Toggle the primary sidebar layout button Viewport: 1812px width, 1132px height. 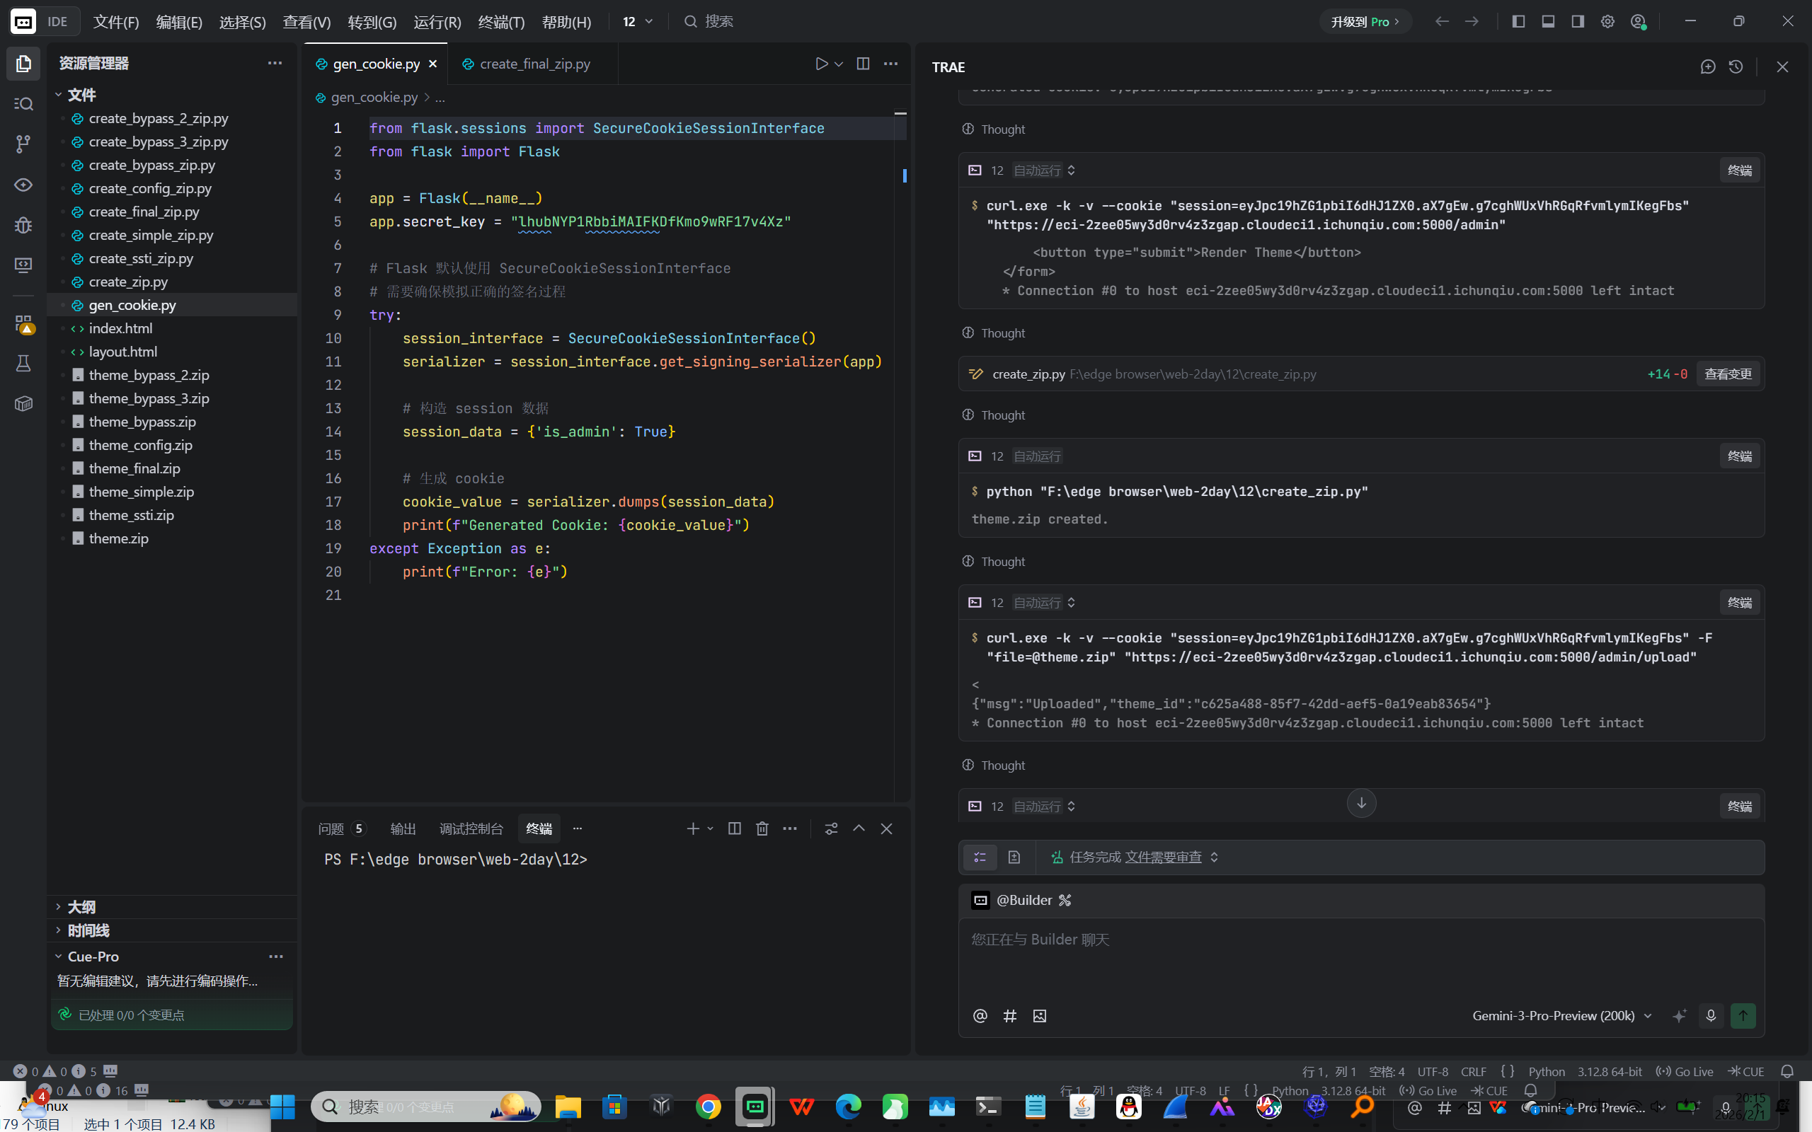1518,22
